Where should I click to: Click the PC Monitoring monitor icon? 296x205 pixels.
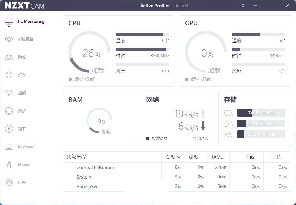9,21
